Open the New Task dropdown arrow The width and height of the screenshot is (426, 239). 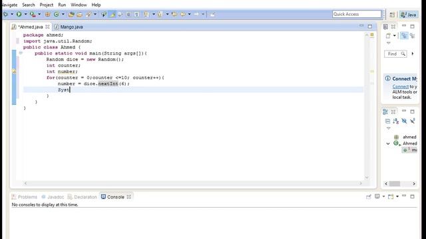(x=395, y=36)
